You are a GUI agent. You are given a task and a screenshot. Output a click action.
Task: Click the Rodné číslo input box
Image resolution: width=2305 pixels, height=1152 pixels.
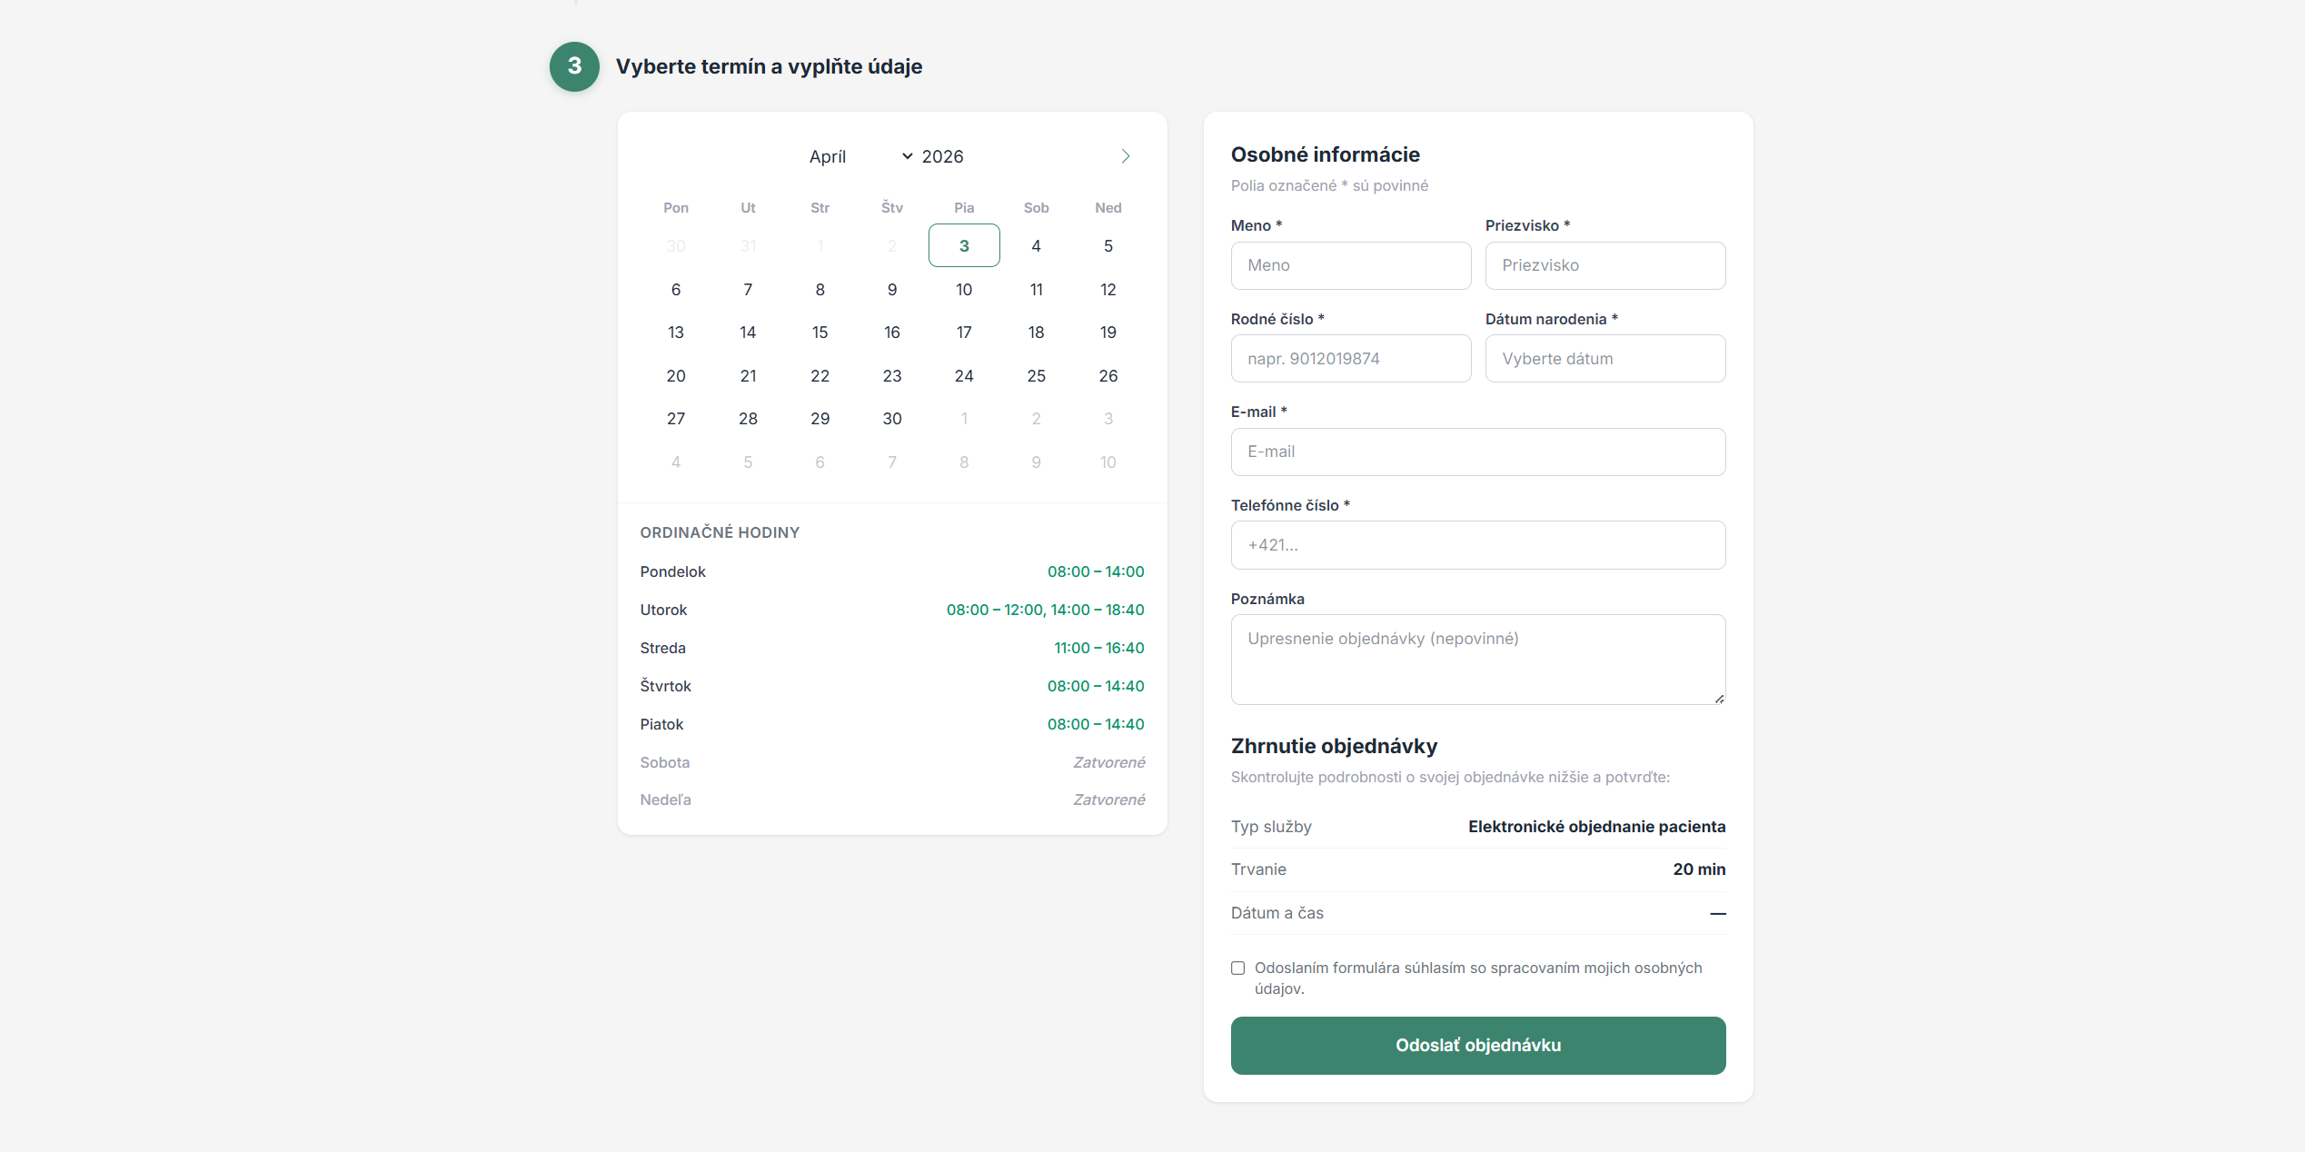click(x=1350, y=359)
